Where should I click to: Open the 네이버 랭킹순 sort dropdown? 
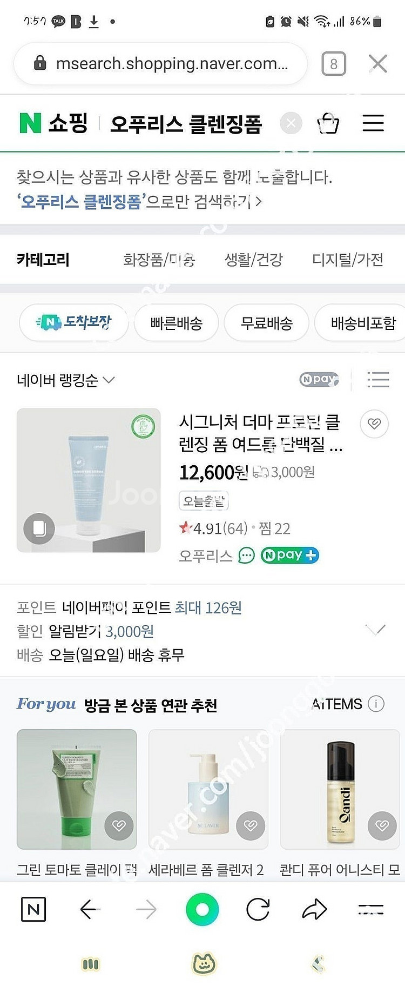coord(65,380)
